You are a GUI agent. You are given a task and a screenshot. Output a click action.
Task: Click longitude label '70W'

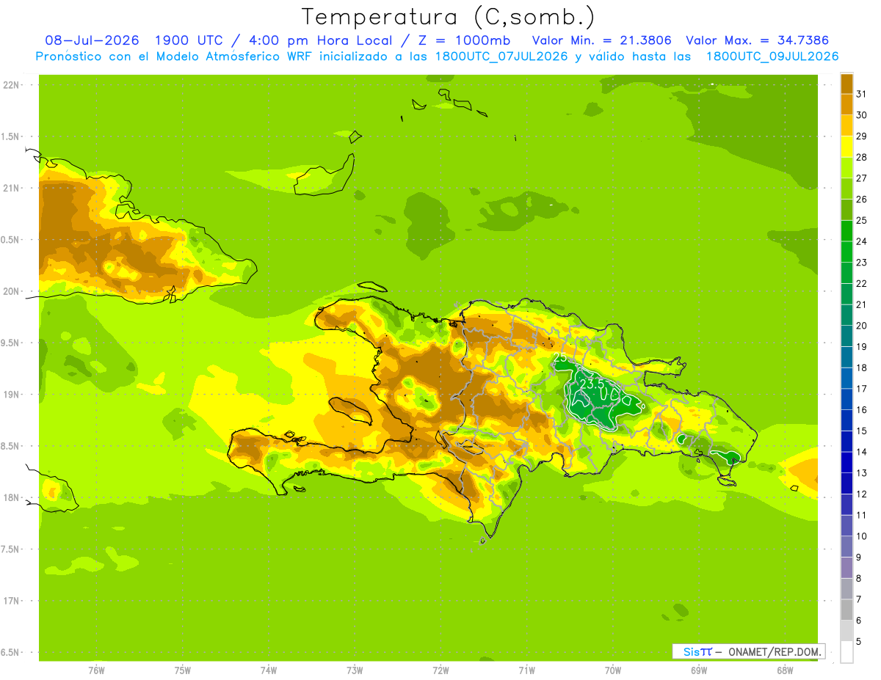pos(613,670)
